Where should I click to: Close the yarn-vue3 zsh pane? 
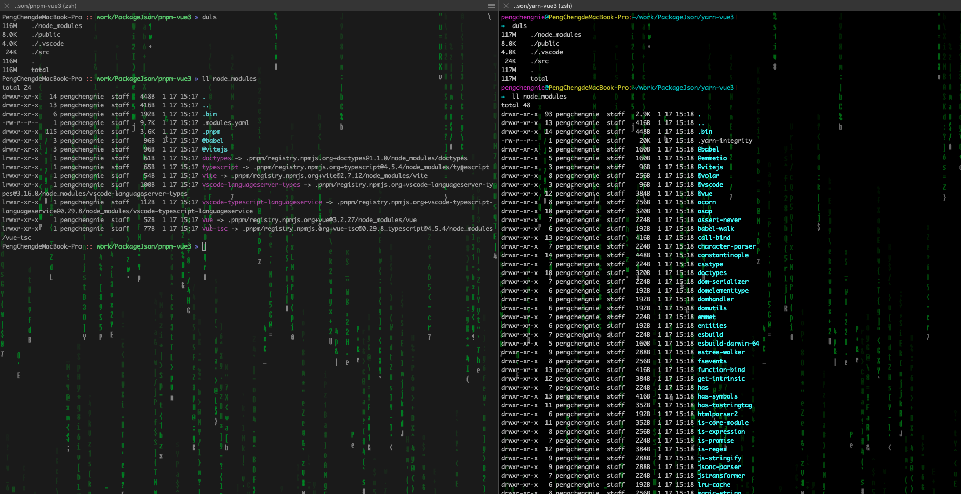506,6
